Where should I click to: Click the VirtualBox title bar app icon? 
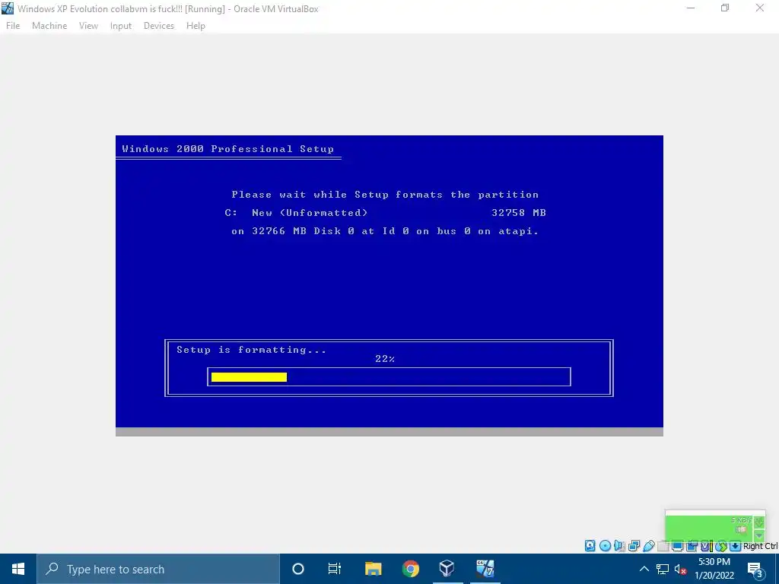coord(8,8)
